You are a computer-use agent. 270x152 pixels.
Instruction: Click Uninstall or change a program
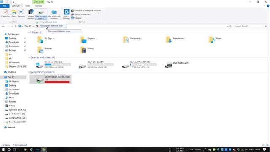pos(86,11)
